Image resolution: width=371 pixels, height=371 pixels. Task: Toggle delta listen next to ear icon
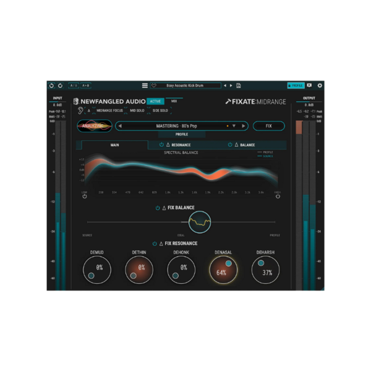(x=89, y=111)
